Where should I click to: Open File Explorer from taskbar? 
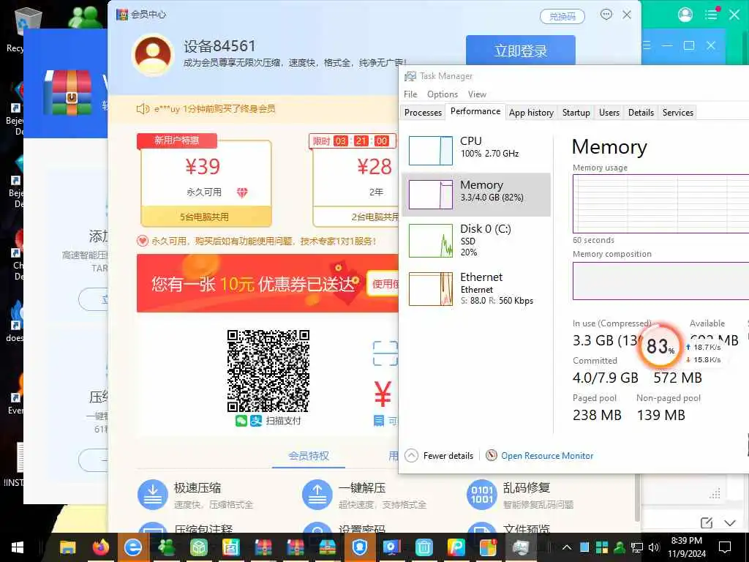tap(68, 547)
